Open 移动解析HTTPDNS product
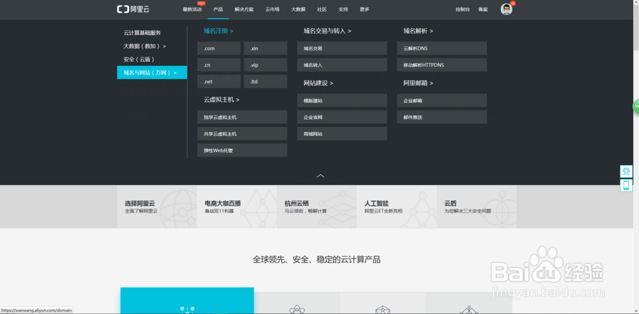This screenshot has width=639, height=314. (x=442, y=64)
